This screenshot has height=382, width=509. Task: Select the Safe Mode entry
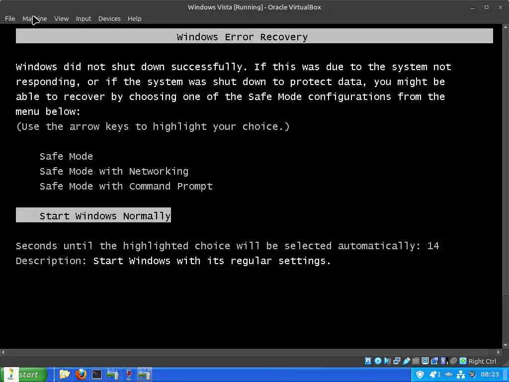tap(66, 156)
